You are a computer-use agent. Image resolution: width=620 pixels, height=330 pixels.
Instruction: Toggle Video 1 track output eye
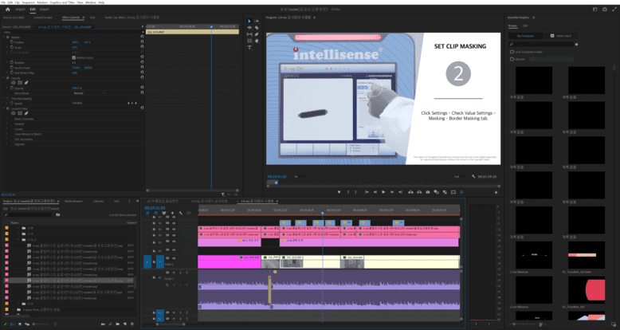174,258
